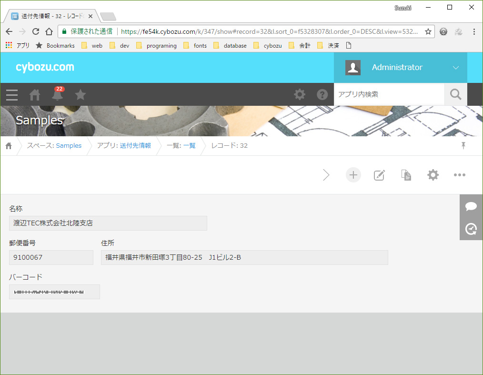Open the Samples space link
The height and width of the screenshot is (375, 483).
[69, 145]
